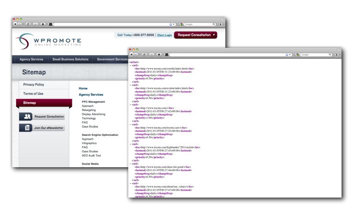
Task: Open home page in the XML sitemap window
Action: 159,54
